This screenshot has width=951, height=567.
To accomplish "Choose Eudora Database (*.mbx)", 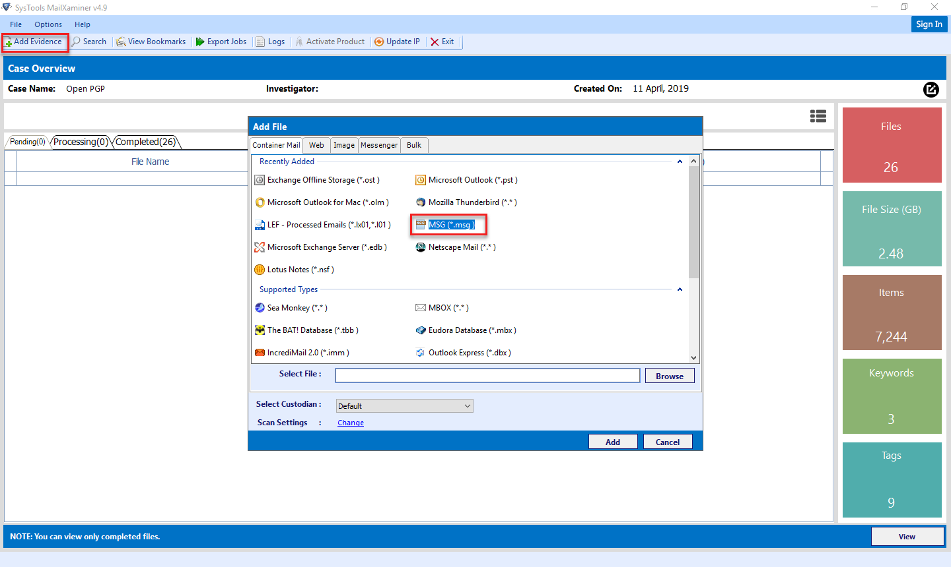I will (x=466, y=330).
